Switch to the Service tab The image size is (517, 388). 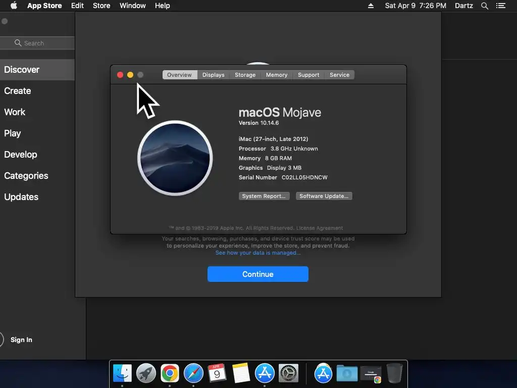[340, 75]
